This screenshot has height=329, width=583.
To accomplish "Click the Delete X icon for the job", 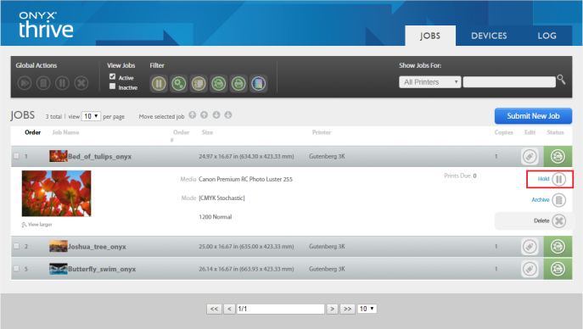I will coord(558,221).
